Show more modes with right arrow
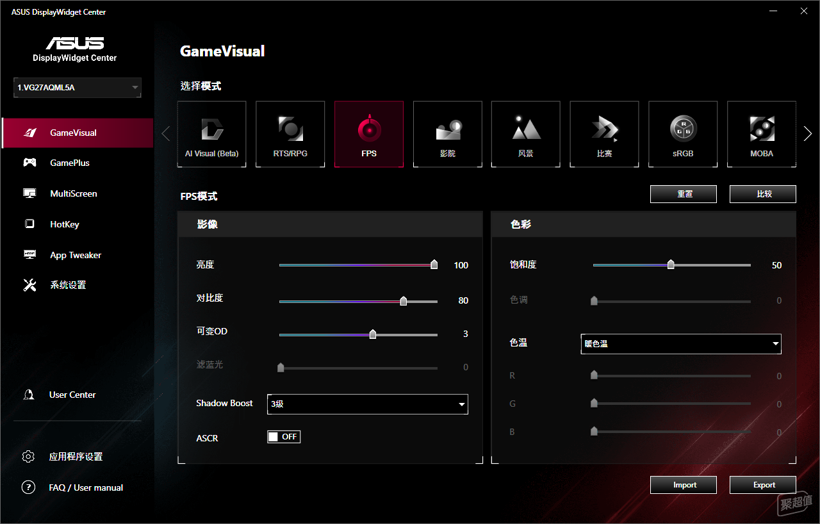 pyautogui.click(x=808, y=133)
